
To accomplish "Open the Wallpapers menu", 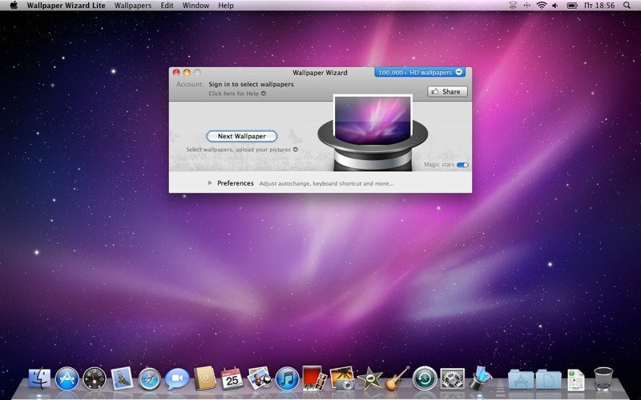I will pyautogui.click(x=133, y=6).
